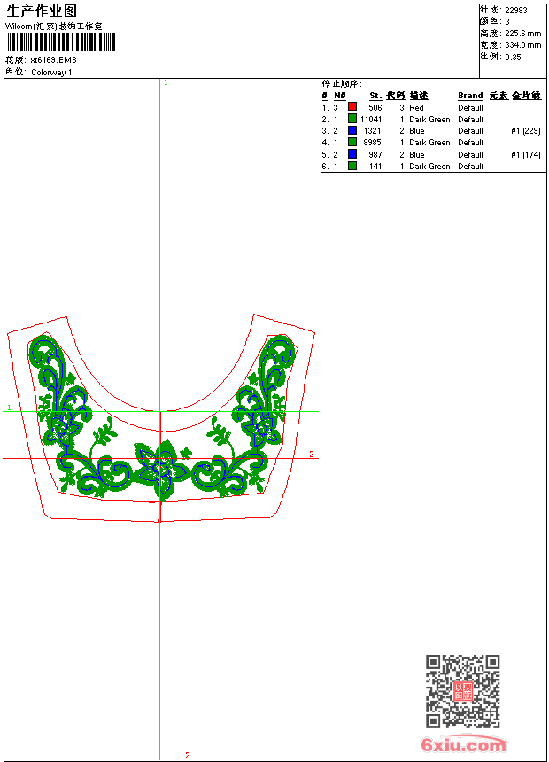549x762 pixels.
Task: Click the Default brand cell in row 6
Action: click(471, 167)
